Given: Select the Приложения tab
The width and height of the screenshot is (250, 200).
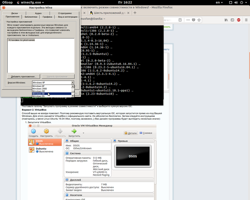Looking at the screenshot, I should point(12,17).
